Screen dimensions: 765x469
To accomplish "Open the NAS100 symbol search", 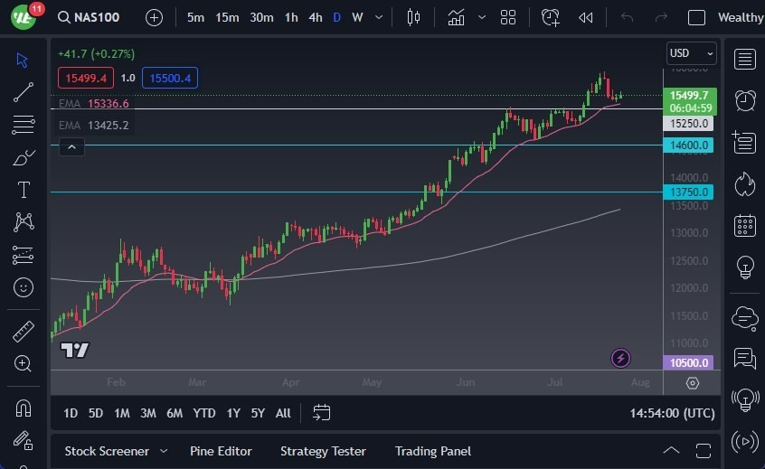I will 89,17.
